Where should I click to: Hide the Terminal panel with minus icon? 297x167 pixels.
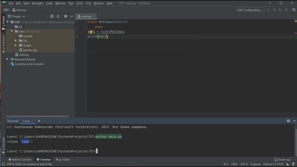[x=294, y=121]
